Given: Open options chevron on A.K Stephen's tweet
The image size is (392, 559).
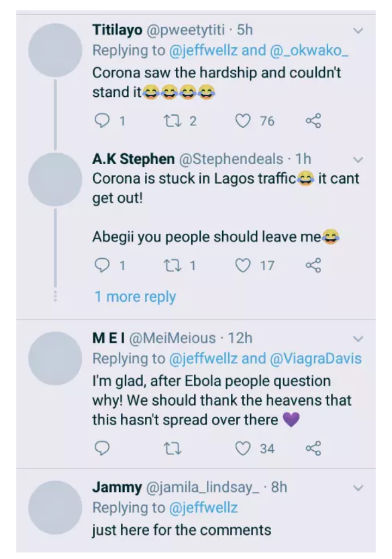Looking at the screenshot, I should point(358,159).
